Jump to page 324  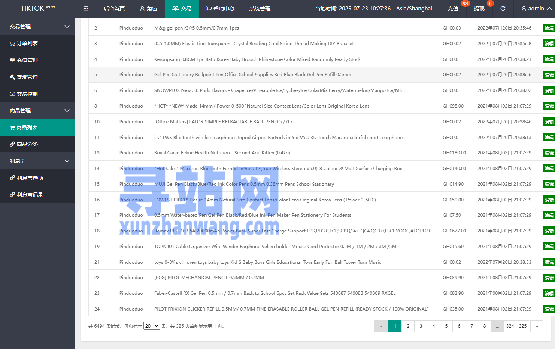click(x=510, y=326)
